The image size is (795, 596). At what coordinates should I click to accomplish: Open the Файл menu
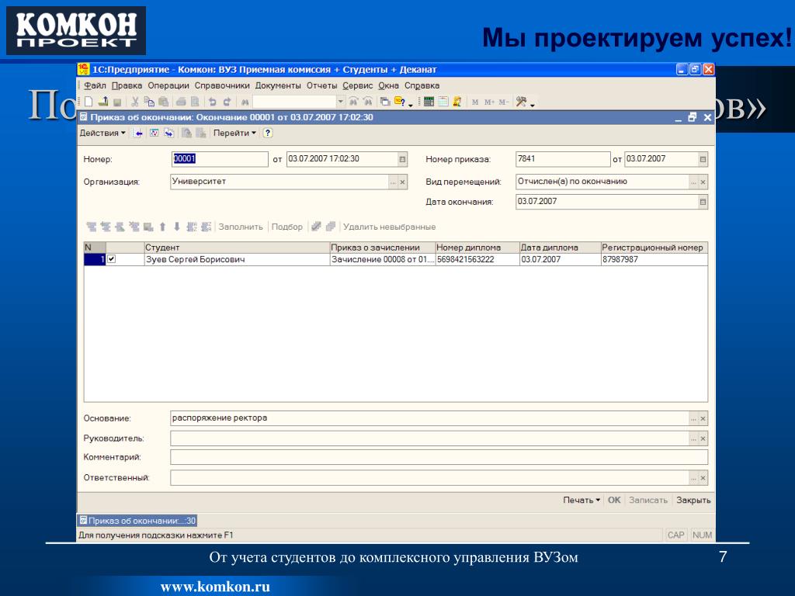[95, 85]
